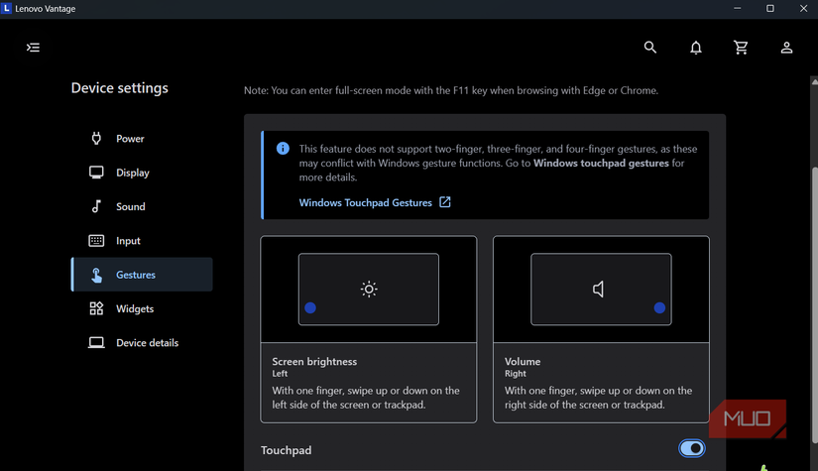Click the speaker icon in Volume preview
The image size is (818, 471).
point(599,289)
